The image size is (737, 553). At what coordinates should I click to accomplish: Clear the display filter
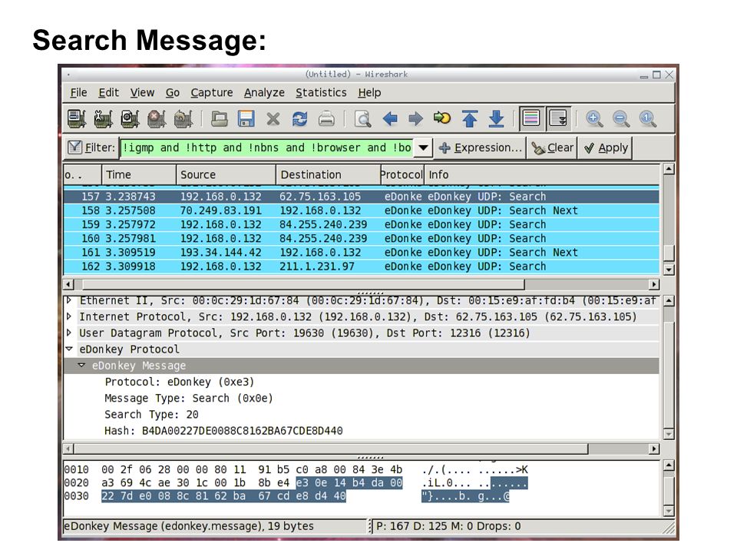[552, 147]
